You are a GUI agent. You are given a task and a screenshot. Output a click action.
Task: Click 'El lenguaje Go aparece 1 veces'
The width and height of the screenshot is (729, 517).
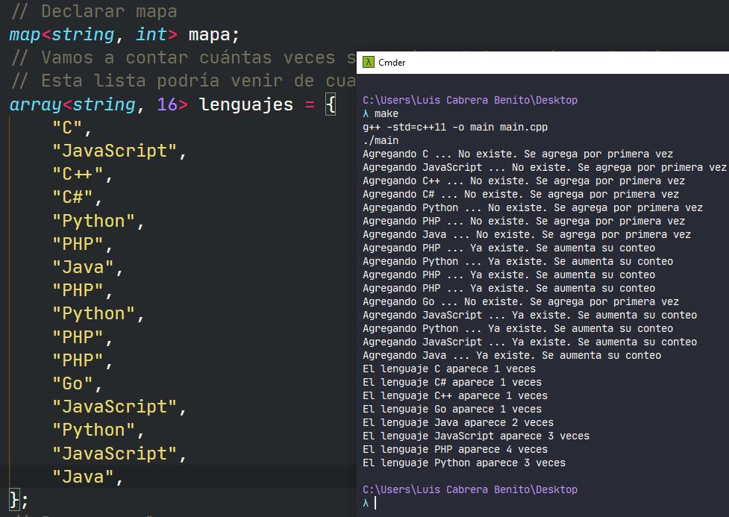click(x=452, y=410)
